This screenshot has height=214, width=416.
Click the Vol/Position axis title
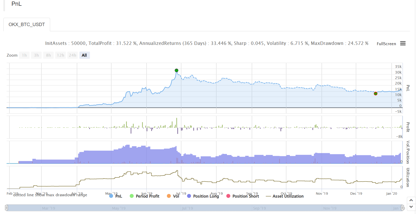pyautogui.click(x=408, y=152)
